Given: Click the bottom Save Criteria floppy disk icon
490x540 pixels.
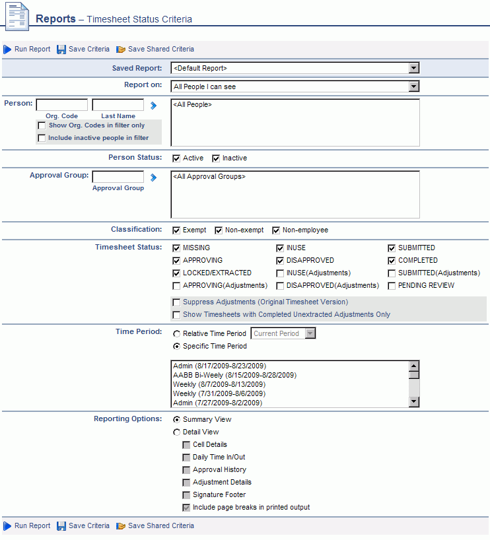Looking at the screenshot, I should tap(61, 526).
